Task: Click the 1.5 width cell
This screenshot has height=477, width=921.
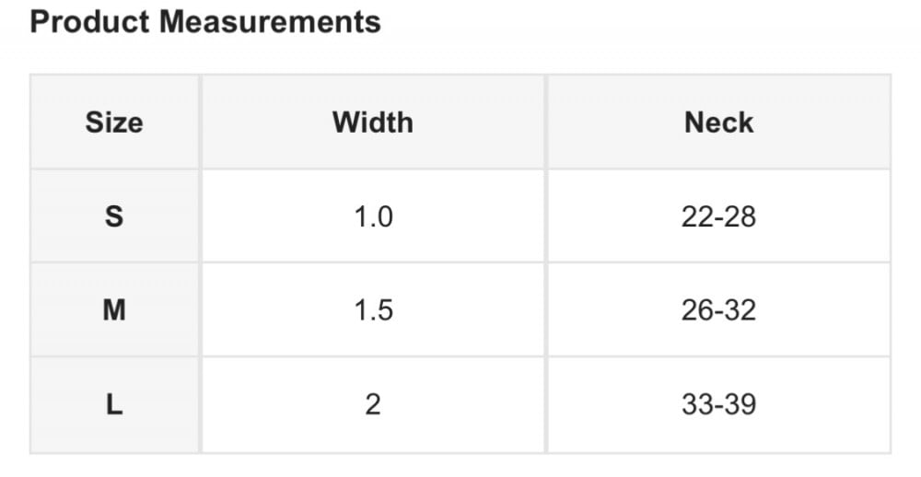Action: pyautogui.click(x=373, y=310)
